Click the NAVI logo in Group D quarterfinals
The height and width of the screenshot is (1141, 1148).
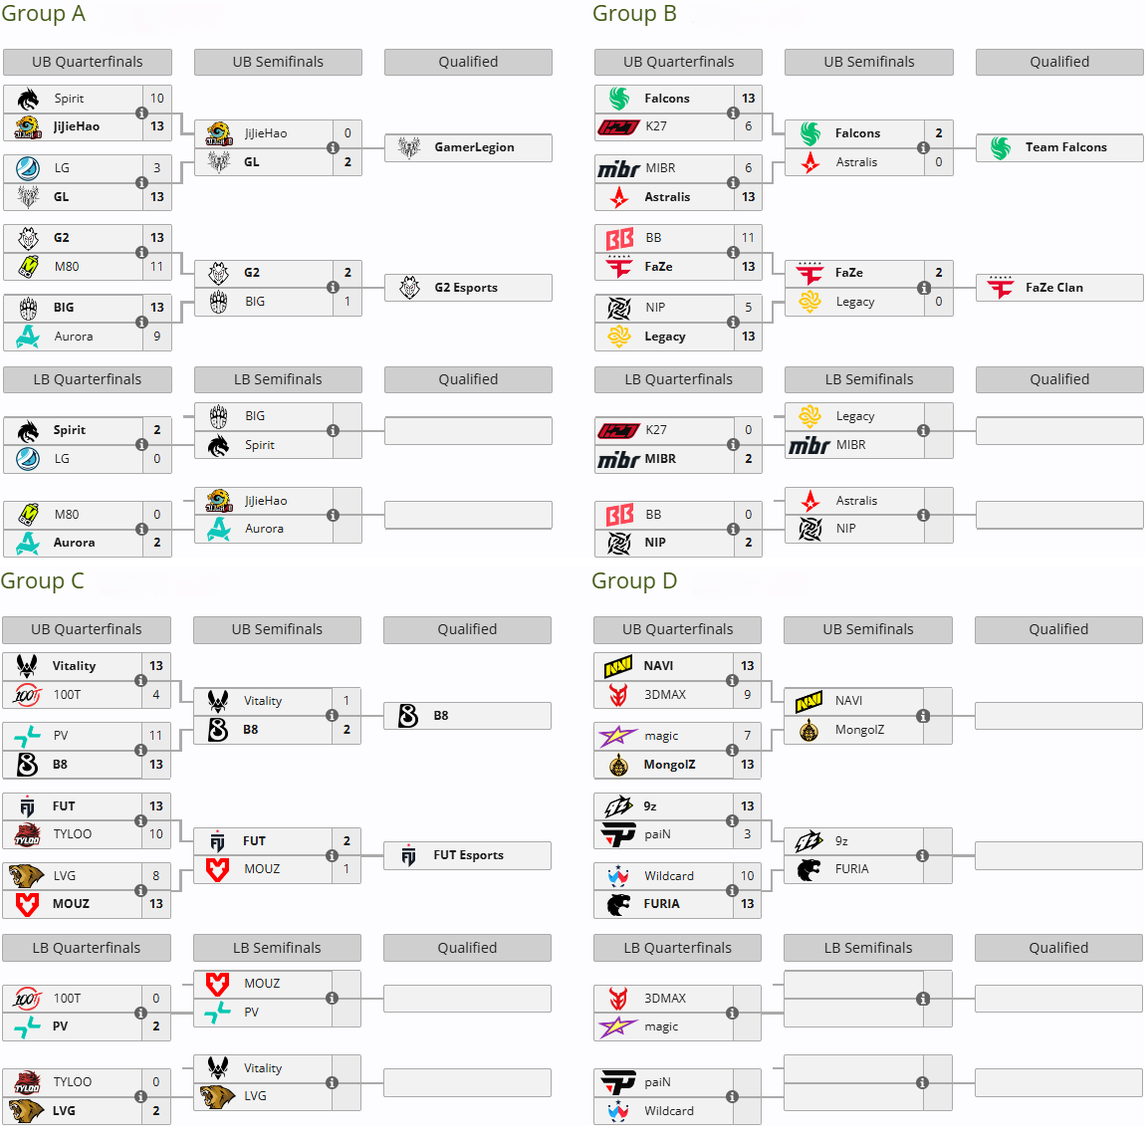[618, 666]
